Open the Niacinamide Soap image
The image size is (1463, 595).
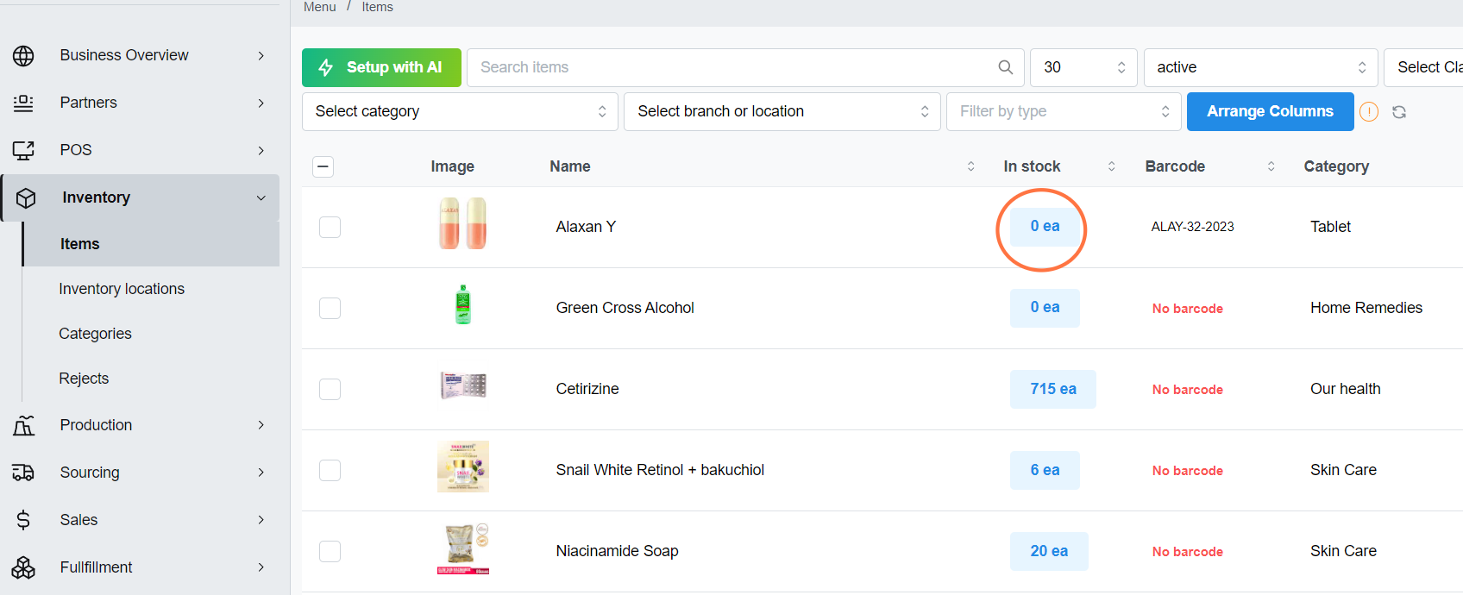tap(463, 548)
